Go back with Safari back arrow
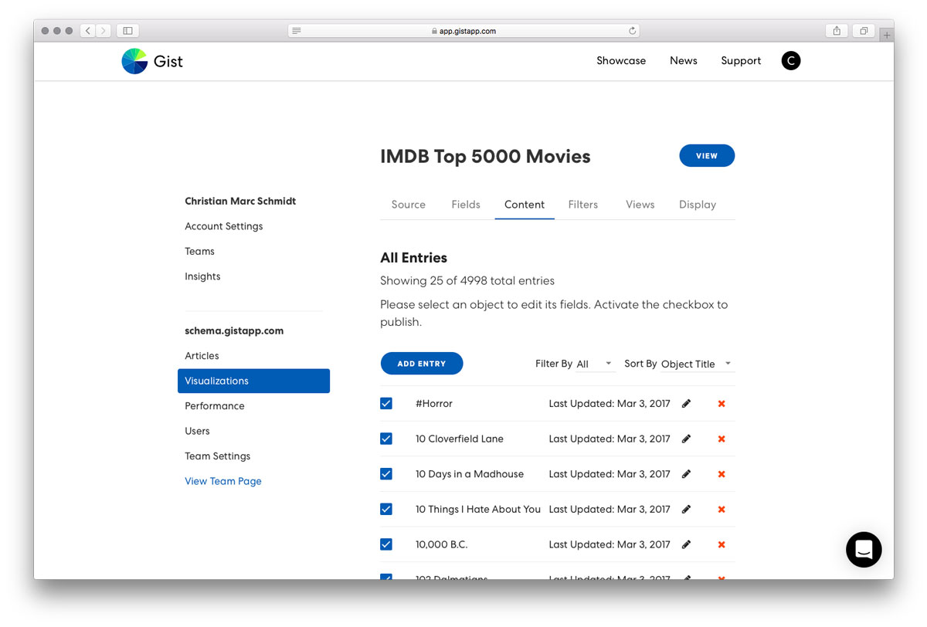The height and width of the screenshot is (627, 927). click(88, 31)
